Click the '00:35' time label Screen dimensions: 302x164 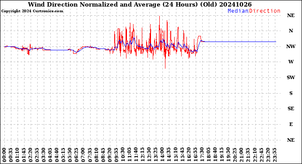coord(11,155)
